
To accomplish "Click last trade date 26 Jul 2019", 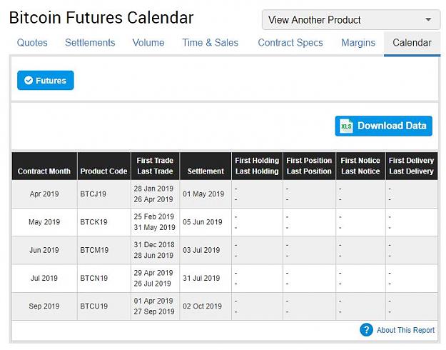I will coord(152,284).
